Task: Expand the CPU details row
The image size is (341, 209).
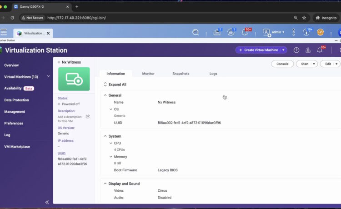Action: tap(110, 143)
